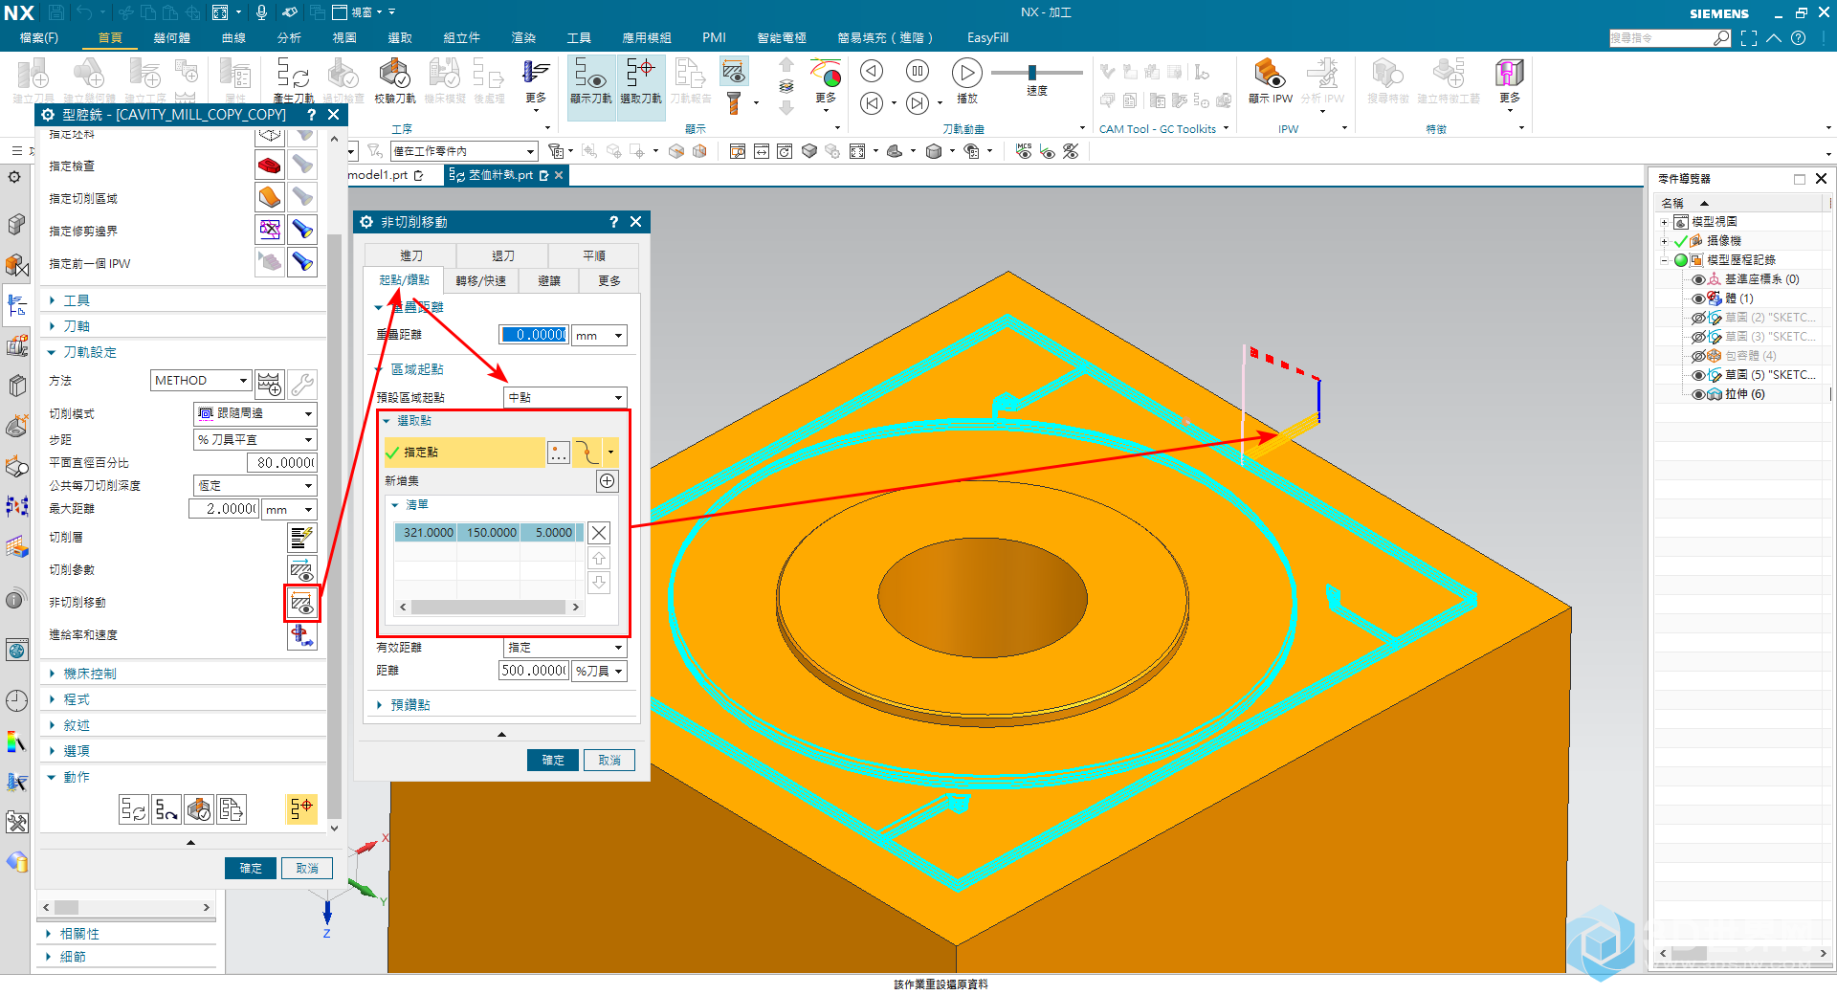Click the point dialog icon beside 指定點
Image resolution: width=1837 pixels, height=995 pixels.
click(559, 453)
